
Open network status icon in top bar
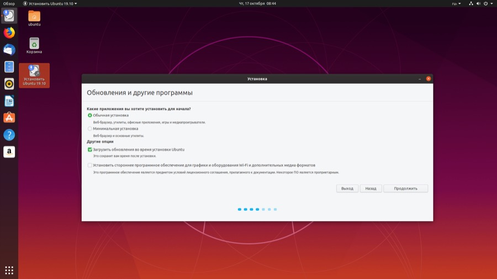point(471,3)
